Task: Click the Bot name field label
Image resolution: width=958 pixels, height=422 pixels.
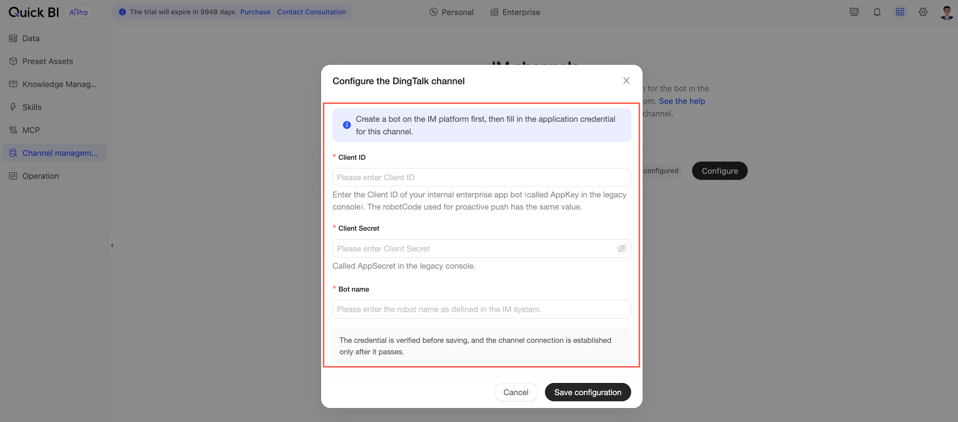Action: [354, 289]
